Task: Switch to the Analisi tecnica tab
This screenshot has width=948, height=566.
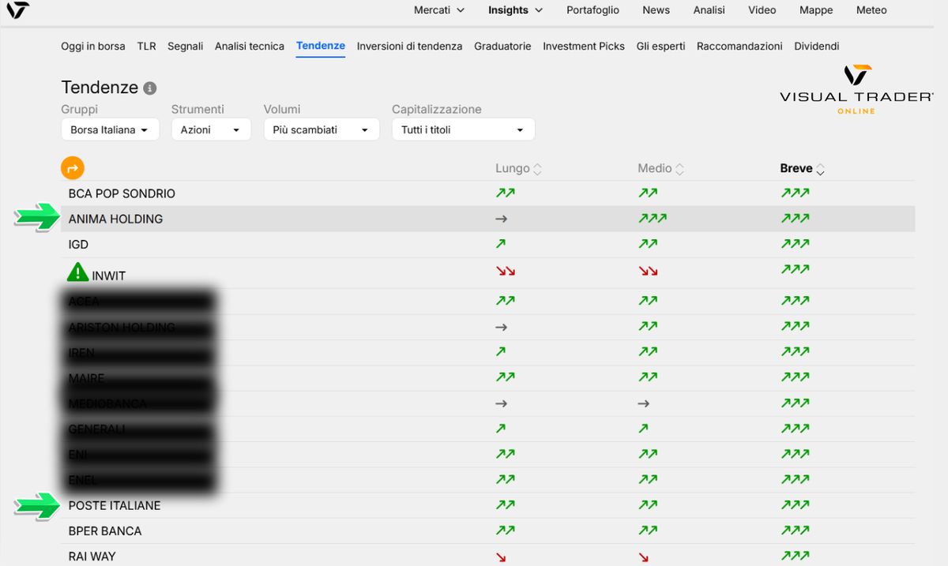Action: point(249,46)
